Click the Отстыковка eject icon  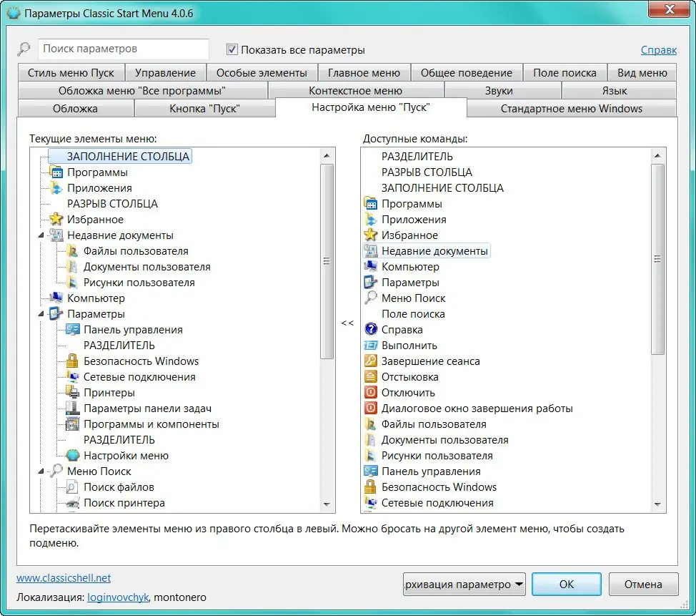click(x=371, y=376)
